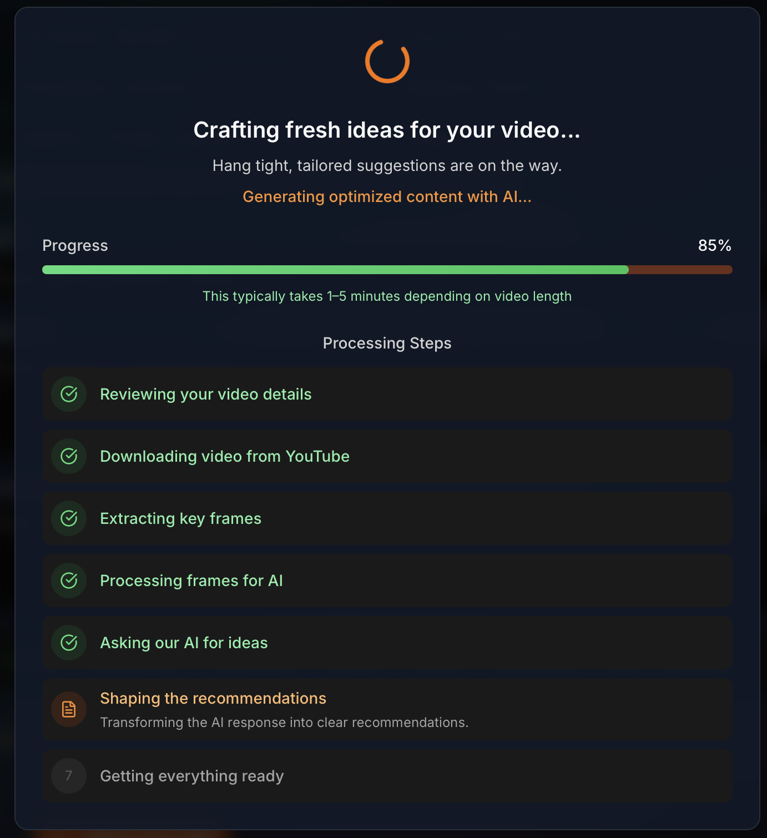
Task: Select the Downloading video from YouTube step row
Action: pos(387,456)
